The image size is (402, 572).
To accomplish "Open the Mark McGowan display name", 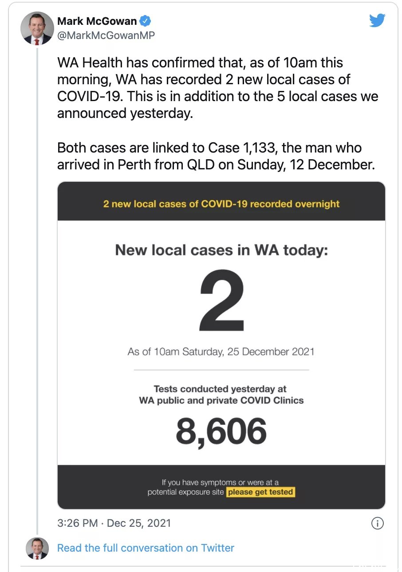I will pos(97,21).
